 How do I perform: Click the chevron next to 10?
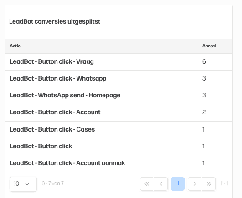tap(27, 184)
